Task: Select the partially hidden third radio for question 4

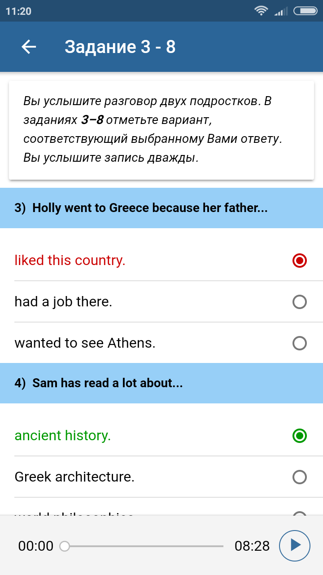Action: tap(299, 514)
